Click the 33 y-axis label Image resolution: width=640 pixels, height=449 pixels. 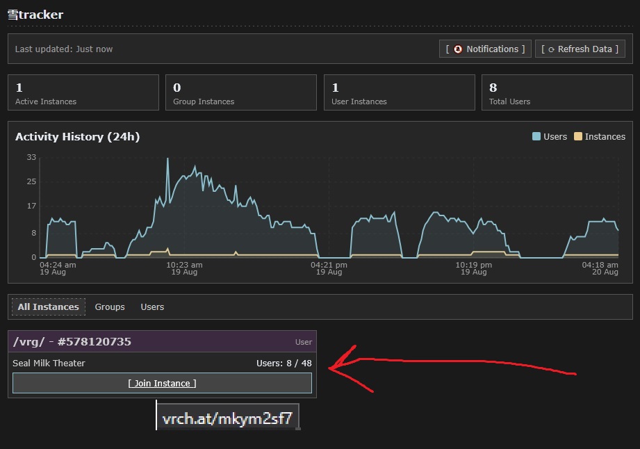pos(31,157)
